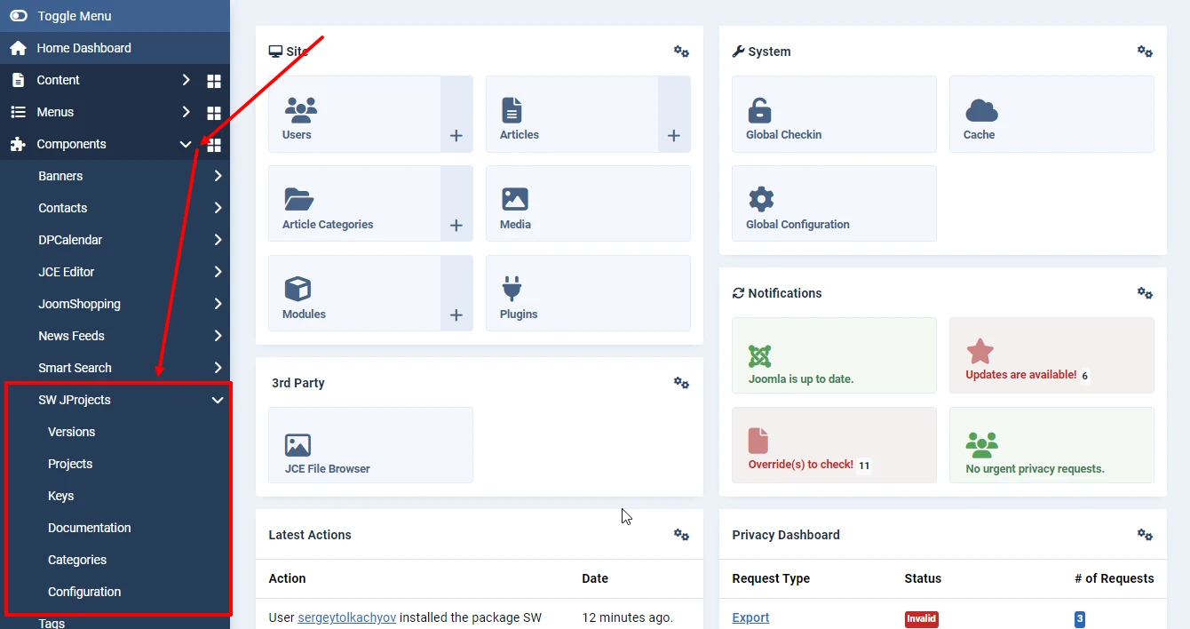Add new user plus button
The width and height of the screenshot is (1190, 629).
point(456,135)
